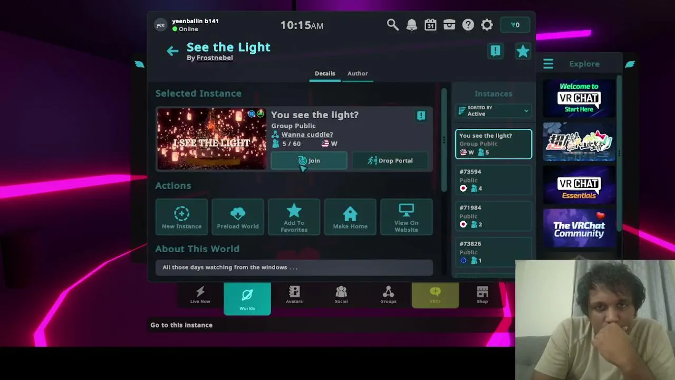Open the VRC+ tab in bottom bar
The height and width of the screenshot is (380, 675).
pos(435,295)
